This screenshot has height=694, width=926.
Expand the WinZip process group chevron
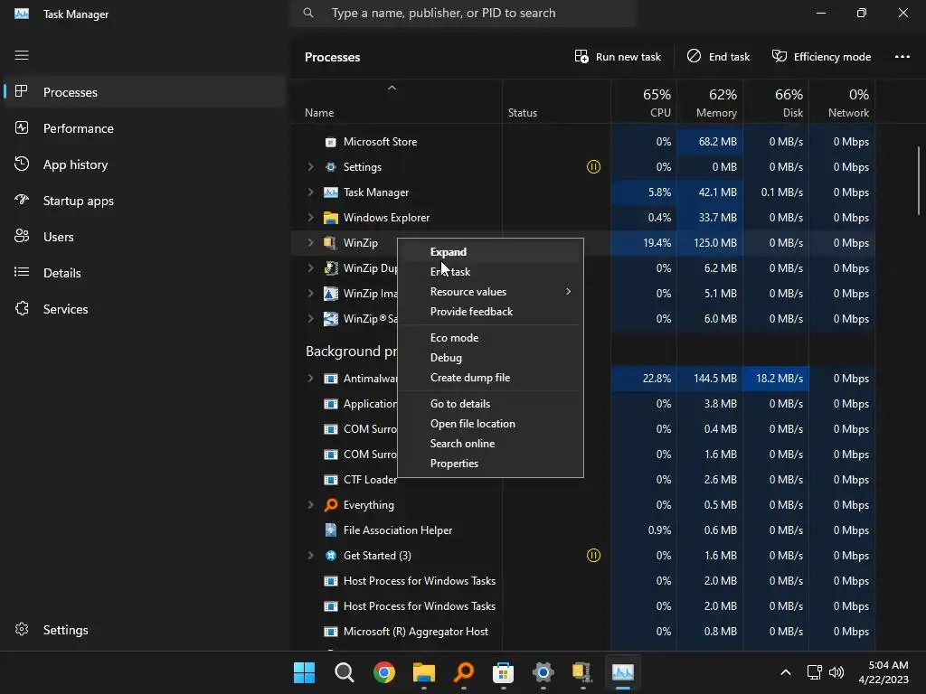[311, 242]
